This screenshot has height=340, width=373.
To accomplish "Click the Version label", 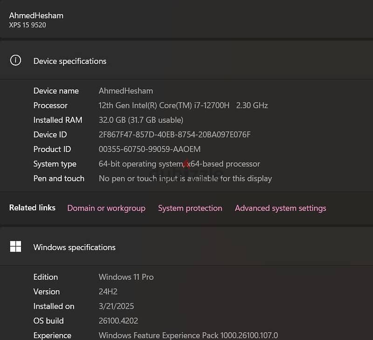I will pyautogui.click(x=47, y=292).
